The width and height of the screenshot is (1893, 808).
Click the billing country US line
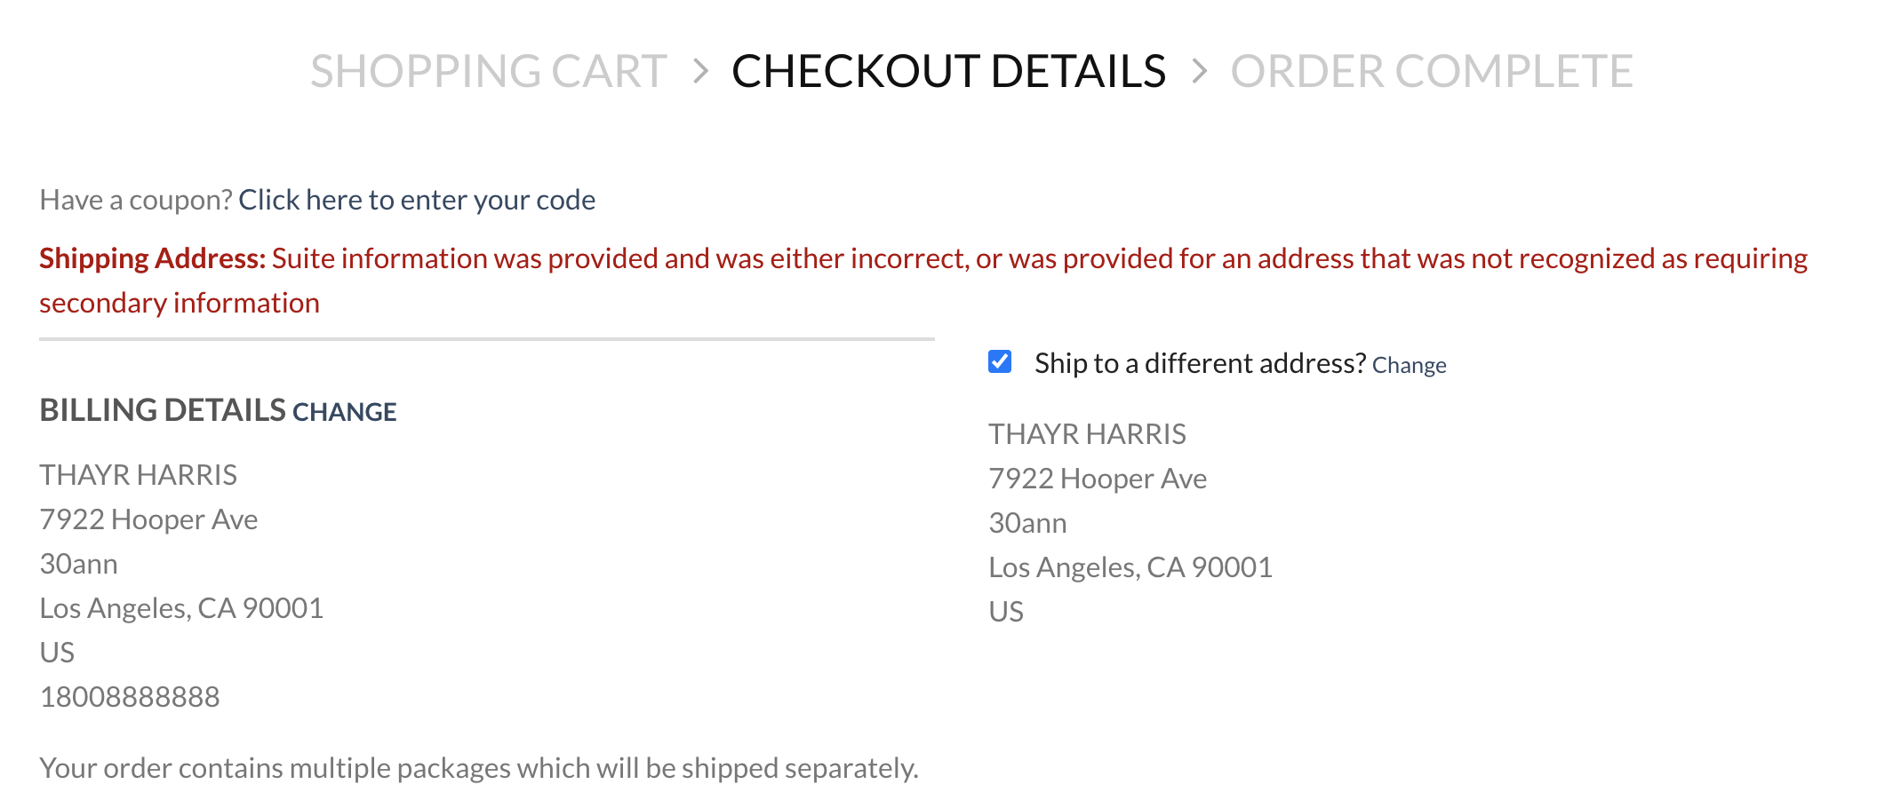coord(58,653)
